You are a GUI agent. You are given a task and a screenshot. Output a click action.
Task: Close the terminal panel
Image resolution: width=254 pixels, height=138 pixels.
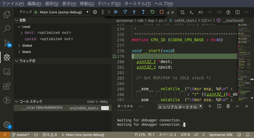point(247,106)
